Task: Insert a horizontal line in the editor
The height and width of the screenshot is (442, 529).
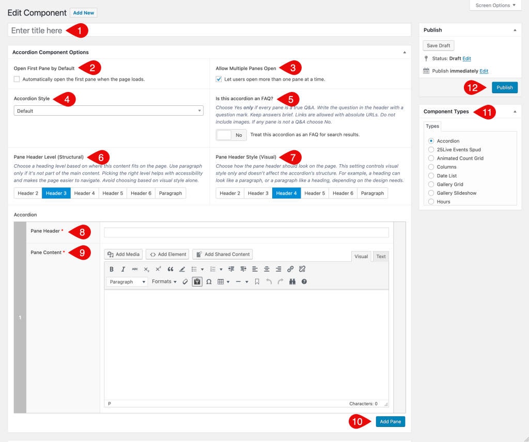Action: click(x=239, y=281)
